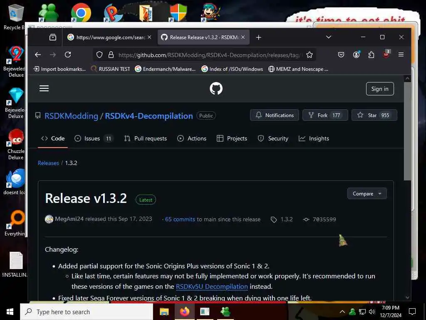
Task: Click the Sign in button
Action: tap(380, 89)
